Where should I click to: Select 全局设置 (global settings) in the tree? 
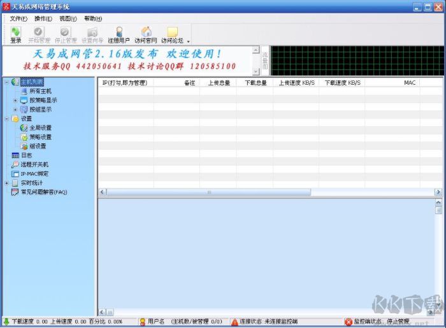pos(40,127)
